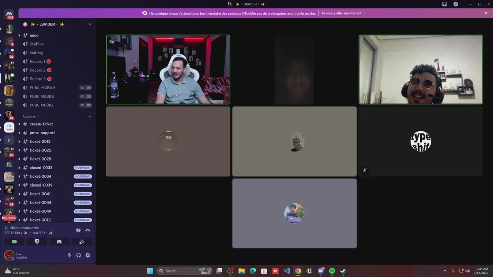Add channel with Support plus icon
This screenshot has width=493, height=277.
tap(90, 117)
